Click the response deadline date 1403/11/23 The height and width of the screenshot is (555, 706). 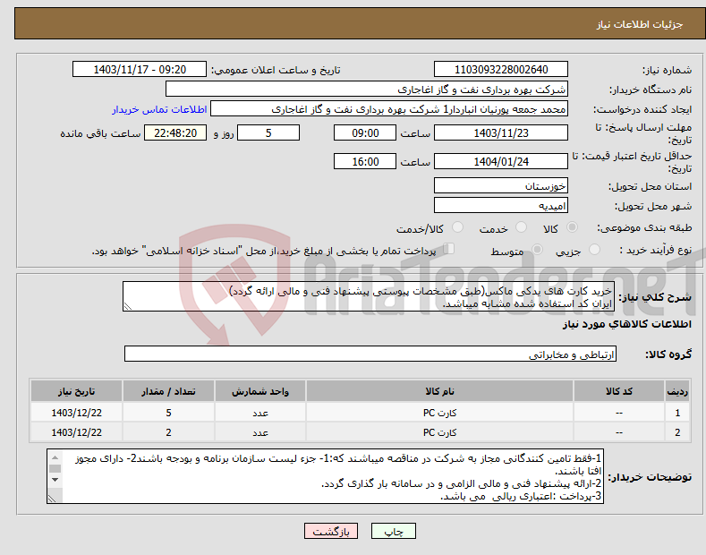pos(501,132)
